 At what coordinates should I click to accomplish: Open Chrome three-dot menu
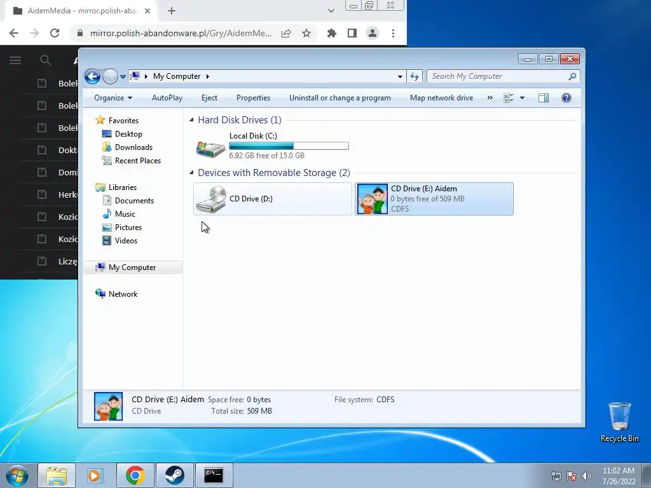click(393, 33)
